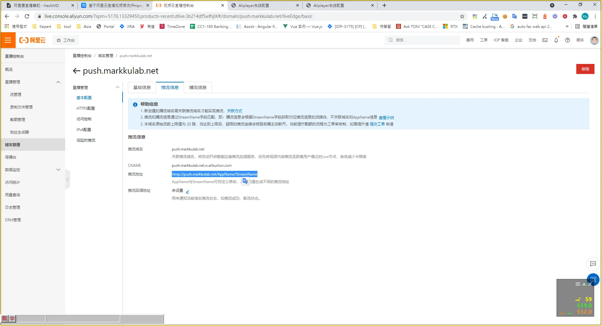602x326 pixels.
Task: Open the Aliyun hamburger menu
Action: 8,40
